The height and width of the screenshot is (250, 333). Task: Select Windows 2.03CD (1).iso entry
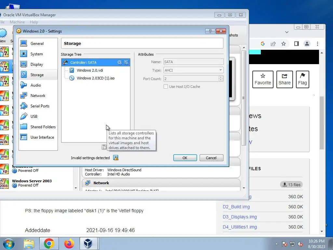96,78
